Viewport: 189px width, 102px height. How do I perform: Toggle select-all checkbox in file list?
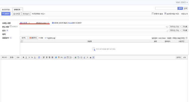[x=22, y=41]
